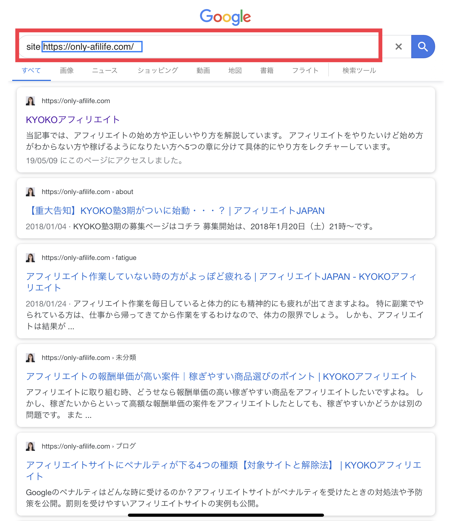Open the ニュース tab

[105, 70]
